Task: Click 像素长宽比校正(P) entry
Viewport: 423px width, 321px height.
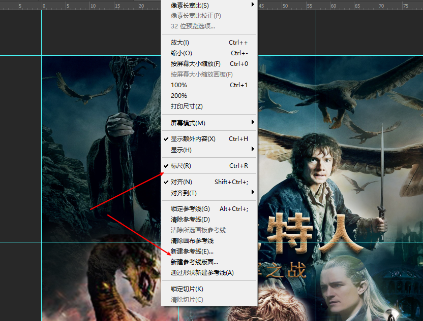Action: (209, 16)
